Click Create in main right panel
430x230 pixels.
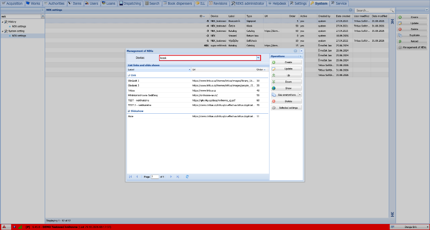(x=412, y=17)
